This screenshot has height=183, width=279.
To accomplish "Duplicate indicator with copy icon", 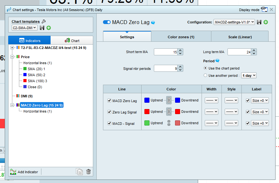I will pos(79,172).
